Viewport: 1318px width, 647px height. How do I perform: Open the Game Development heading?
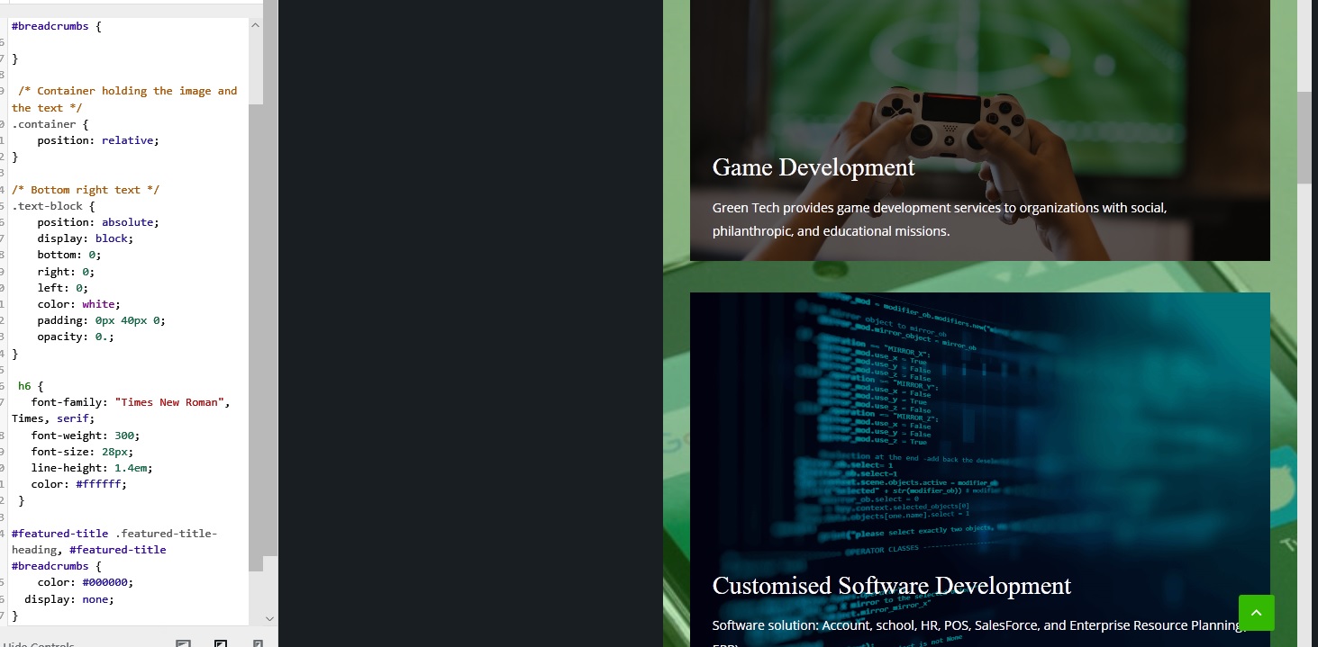[814, 167]
